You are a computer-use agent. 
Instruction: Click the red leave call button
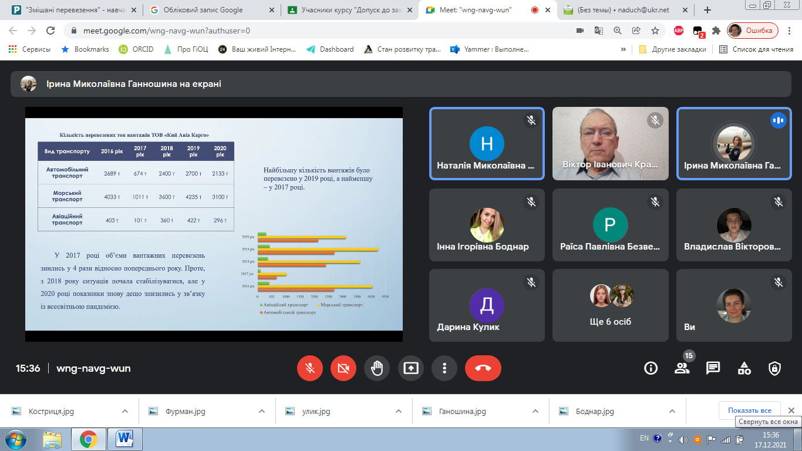[483, 368]
